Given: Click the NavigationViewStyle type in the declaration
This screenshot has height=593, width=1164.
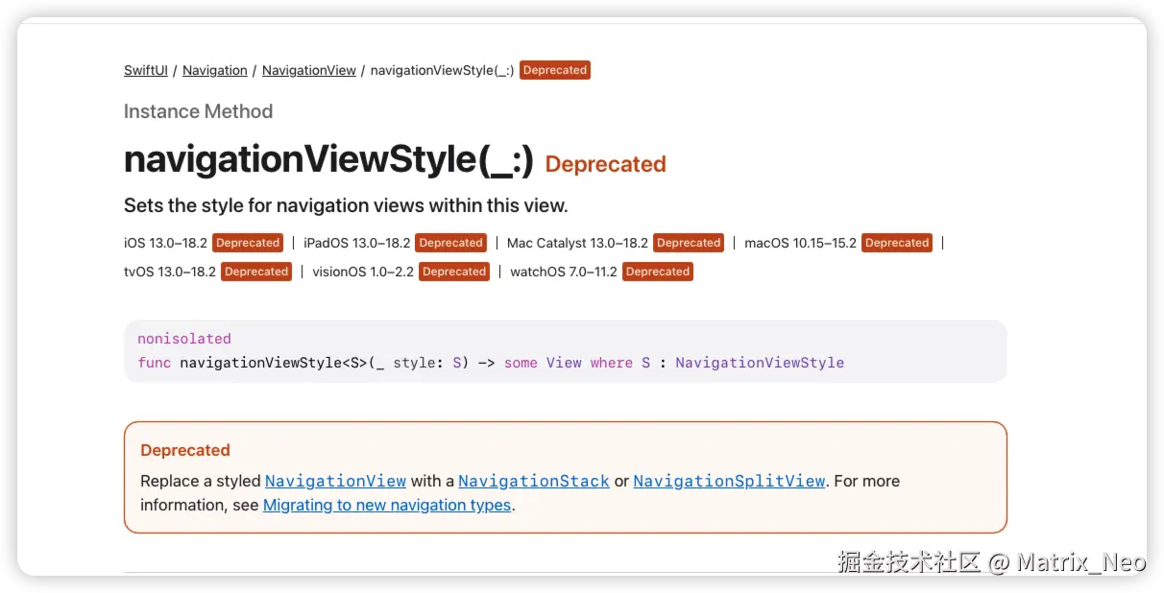Looking at the screenshot, I should 760,363.
